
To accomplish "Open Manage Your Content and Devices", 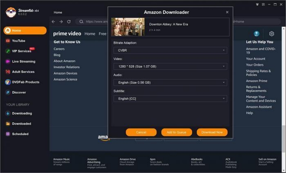I will point(261,99).
